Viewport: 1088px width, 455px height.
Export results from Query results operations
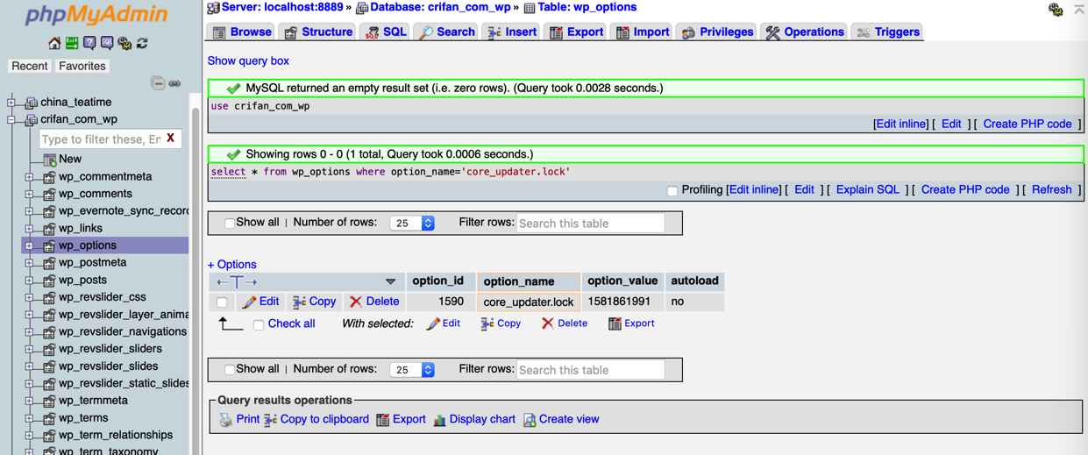401,419
